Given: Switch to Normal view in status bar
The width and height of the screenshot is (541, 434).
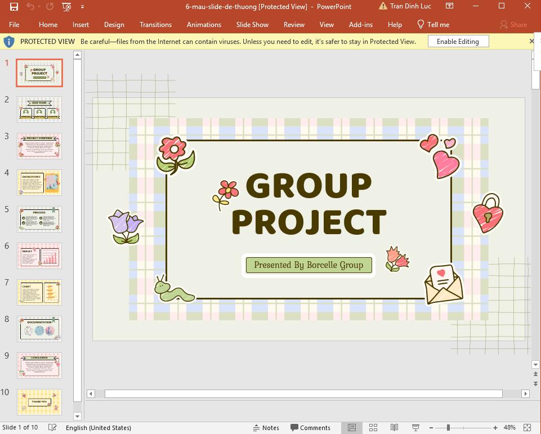Looking at the screenshot, I should (x=352, y=427).
